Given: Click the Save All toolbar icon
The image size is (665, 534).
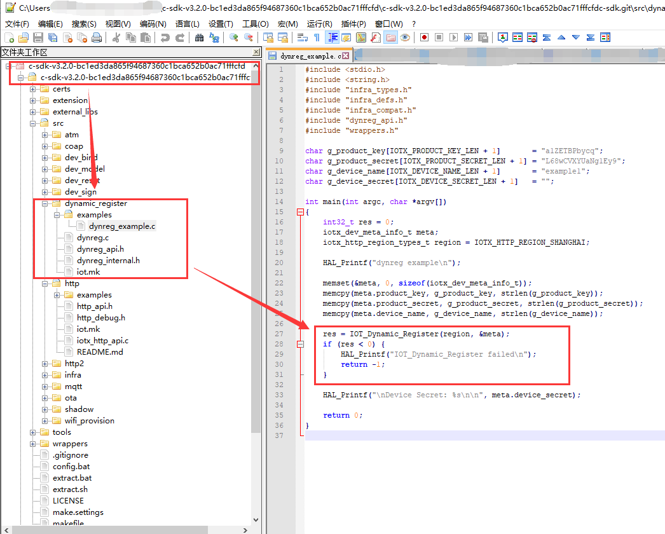Looking at the screenshot, I should tap(53, 38).
